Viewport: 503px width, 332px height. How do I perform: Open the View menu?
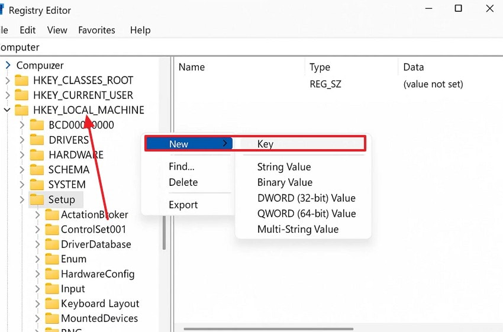click(x=57, y=30)
